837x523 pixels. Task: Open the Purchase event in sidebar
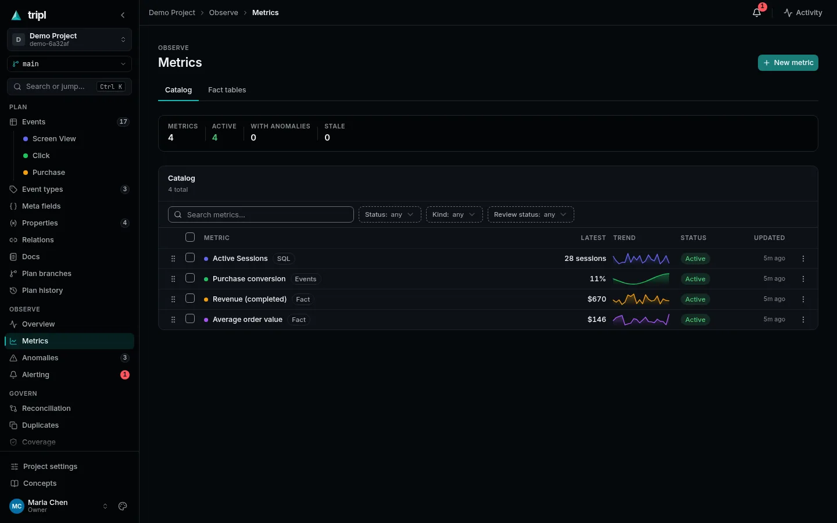[49, 173]
